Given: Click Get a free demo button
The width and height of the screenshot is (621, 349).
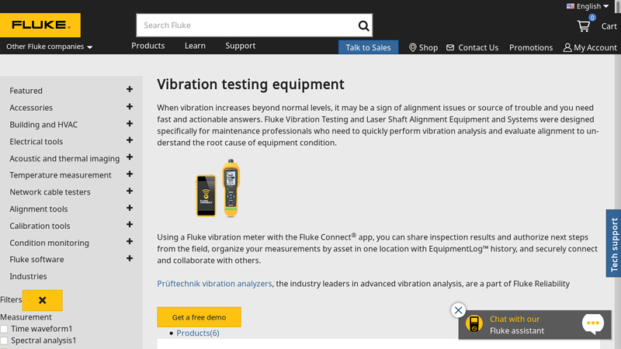Looking at the screenshot, I should pyautogui.click(x=199, y=317).
